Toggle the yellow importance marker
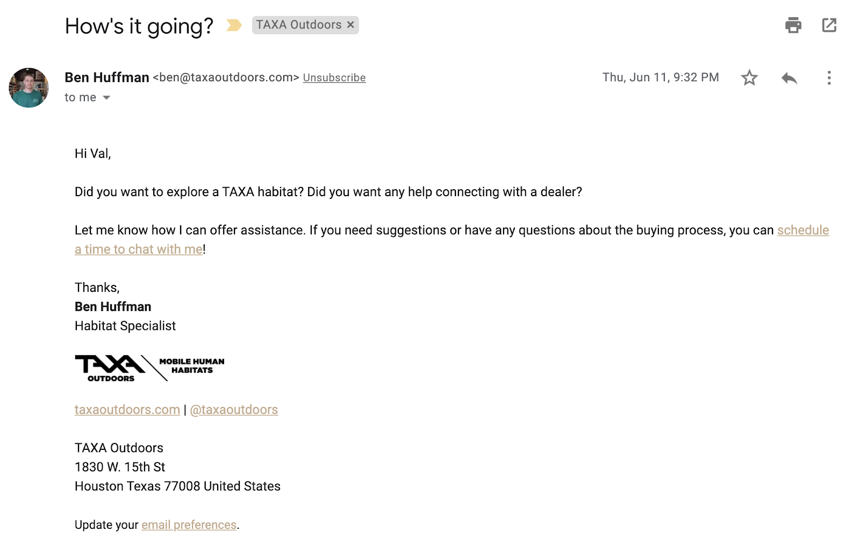 click(234, 25)
